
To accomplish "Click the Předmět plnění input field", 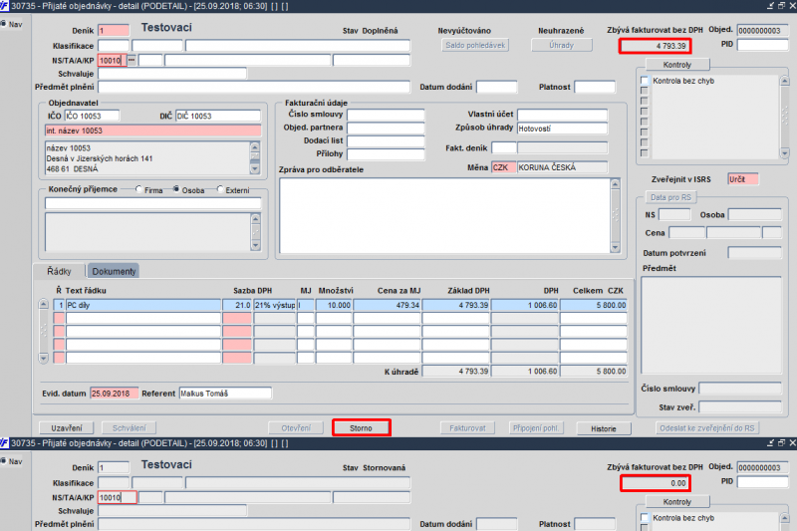I will click(254, 87).
